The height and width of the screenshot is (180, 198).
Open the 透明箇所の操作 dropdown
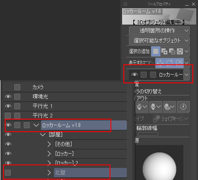[159, 31]
